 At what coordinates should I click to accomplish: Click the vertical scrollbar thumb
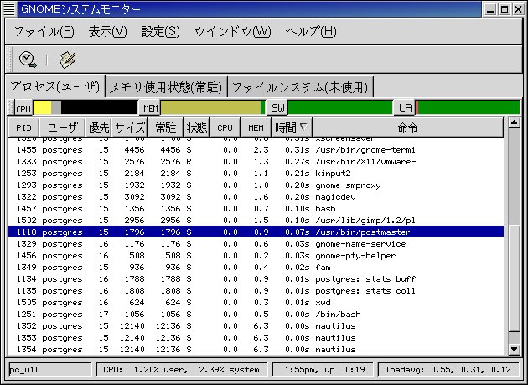(514, 278)
